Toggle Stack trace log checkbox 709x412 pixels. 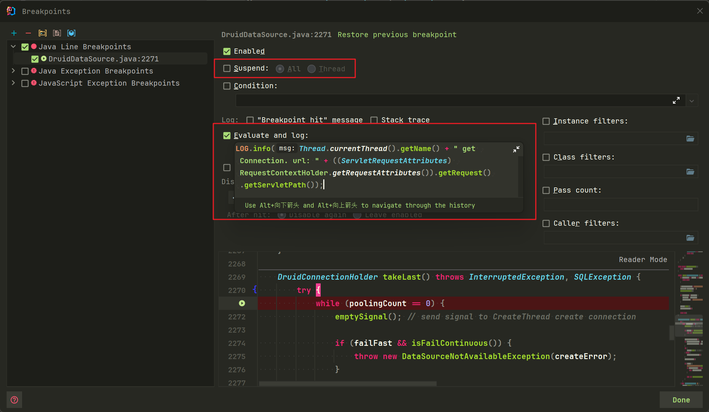click(374, 120)
